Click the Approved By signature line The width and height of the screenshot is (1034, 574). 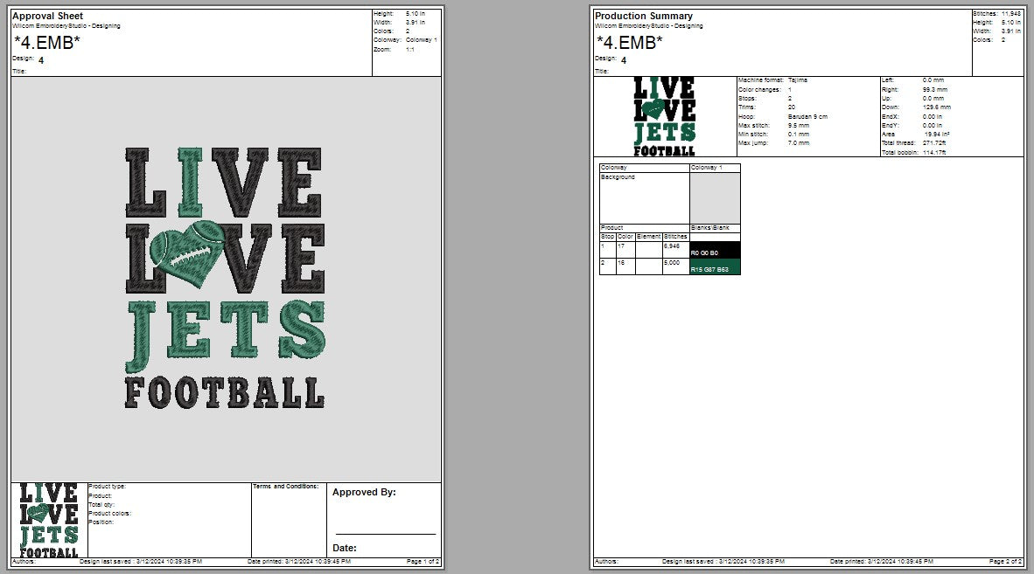tap(385, 532)
